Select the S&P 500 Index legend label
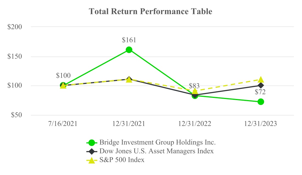 122,160
